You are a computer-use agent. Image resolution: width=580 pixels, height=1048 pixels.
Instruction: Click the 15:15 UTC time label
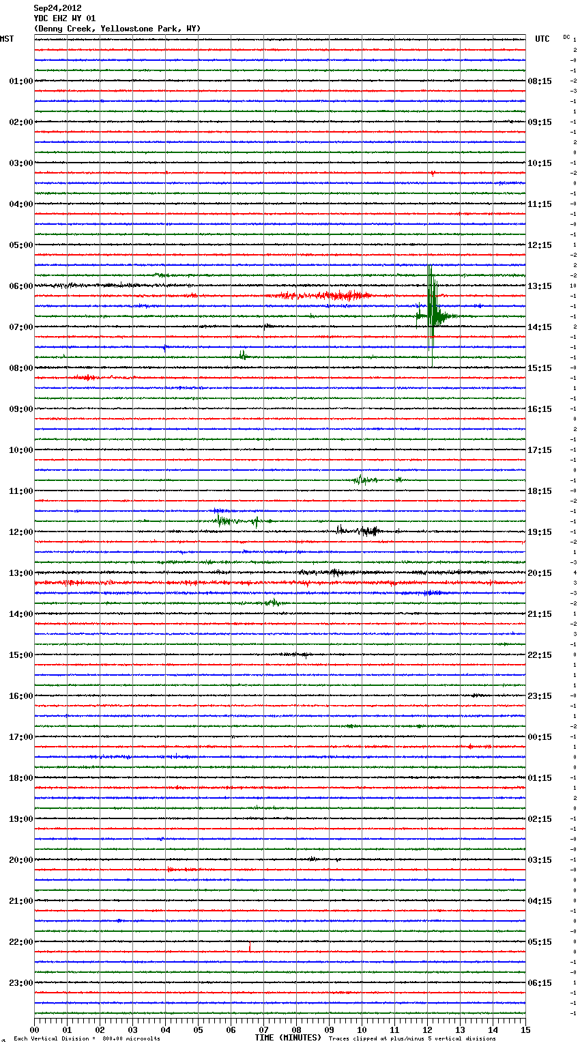click(540, 368)
